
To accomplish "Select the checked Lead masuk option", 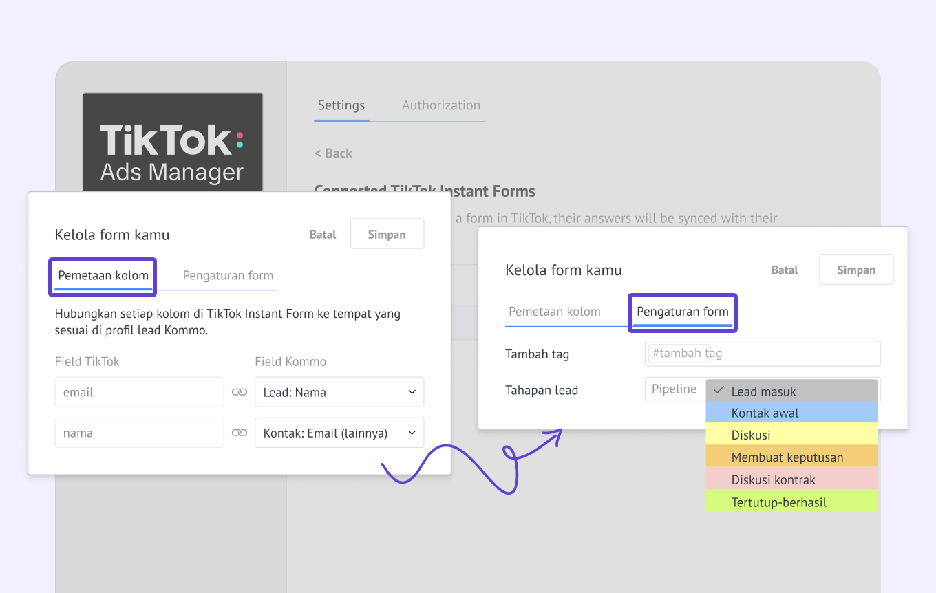I will point(791,391).
